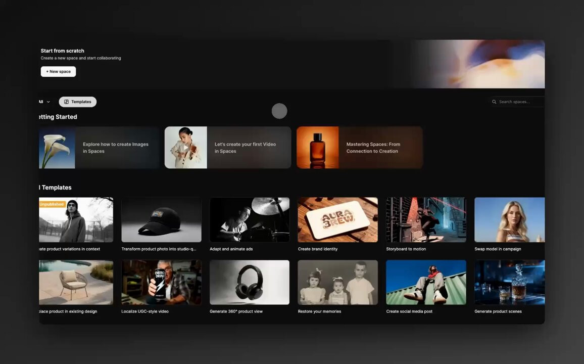The height and width of the screenshot is (364, 584).
Task: Select the Templates filter tab
Action: point(77,102)
